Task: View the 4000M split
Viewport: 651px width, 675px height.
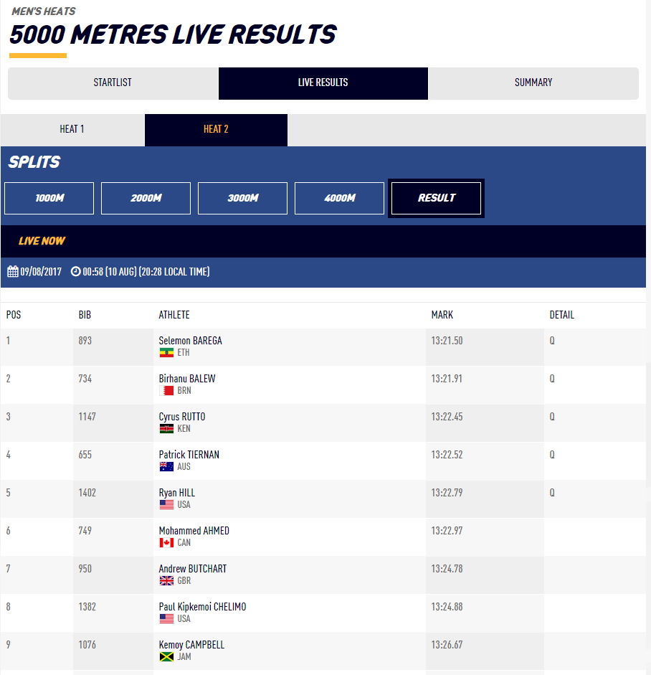Action: (339, 198)
